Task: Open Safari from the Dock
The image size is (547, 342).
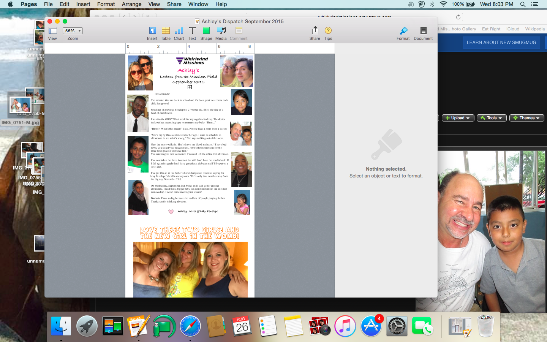Action: (190, 326)
